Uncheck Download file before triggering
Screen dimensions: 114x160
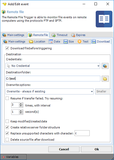[x=7, y=48]
